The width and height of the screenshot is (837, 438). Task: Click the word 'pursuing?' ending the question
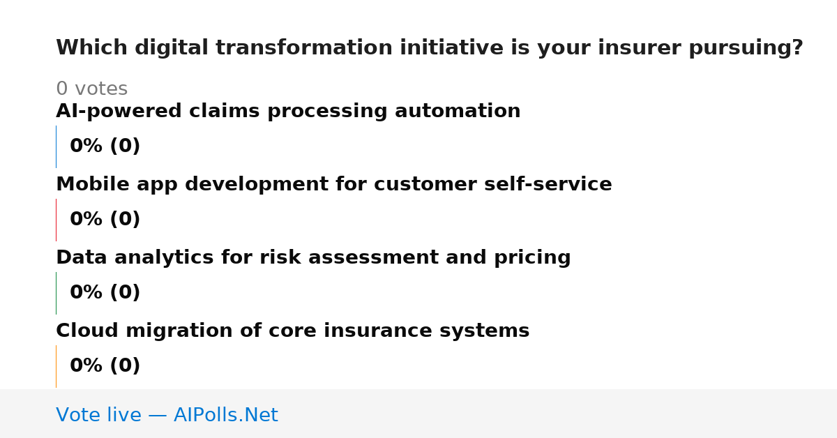746,49
